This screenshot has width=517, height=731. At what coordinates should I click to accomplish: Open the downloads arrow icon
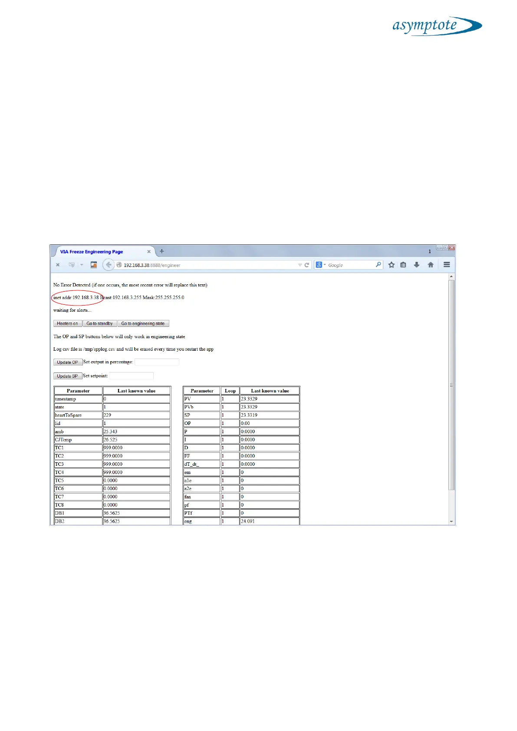(417, 265)
